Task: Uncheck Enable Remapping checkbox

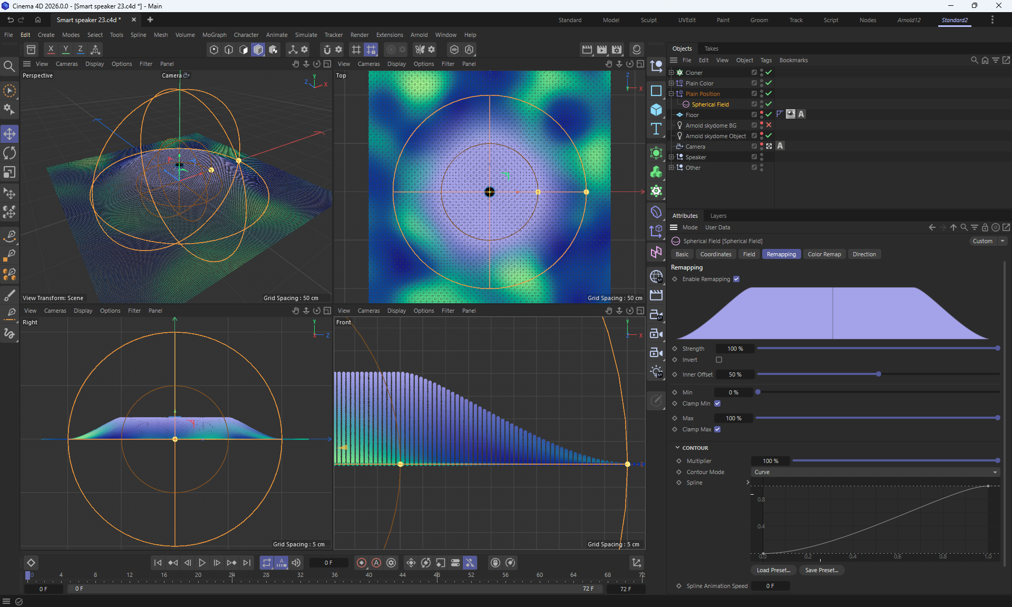Action: click(x=736, y=279)
